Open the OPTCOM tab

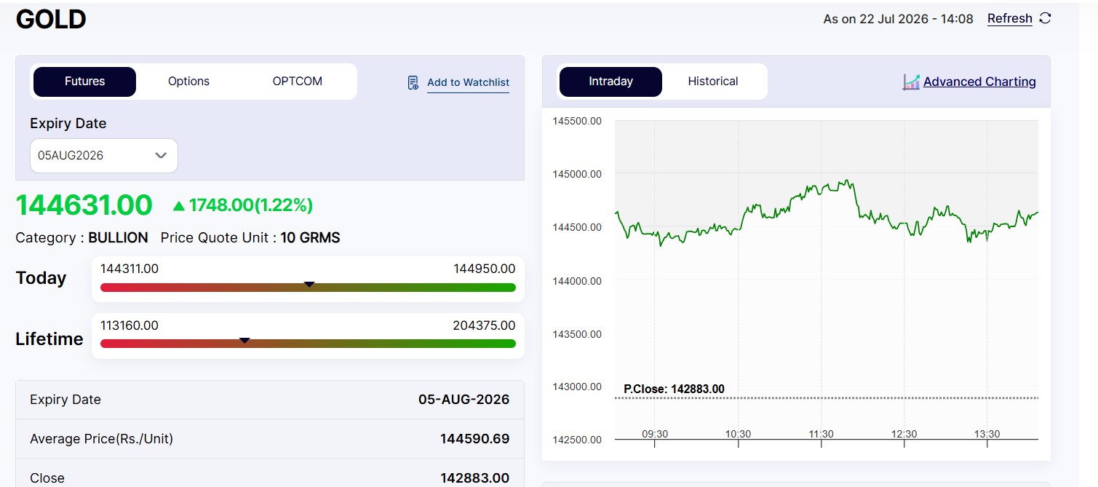[x=297, y=82]
